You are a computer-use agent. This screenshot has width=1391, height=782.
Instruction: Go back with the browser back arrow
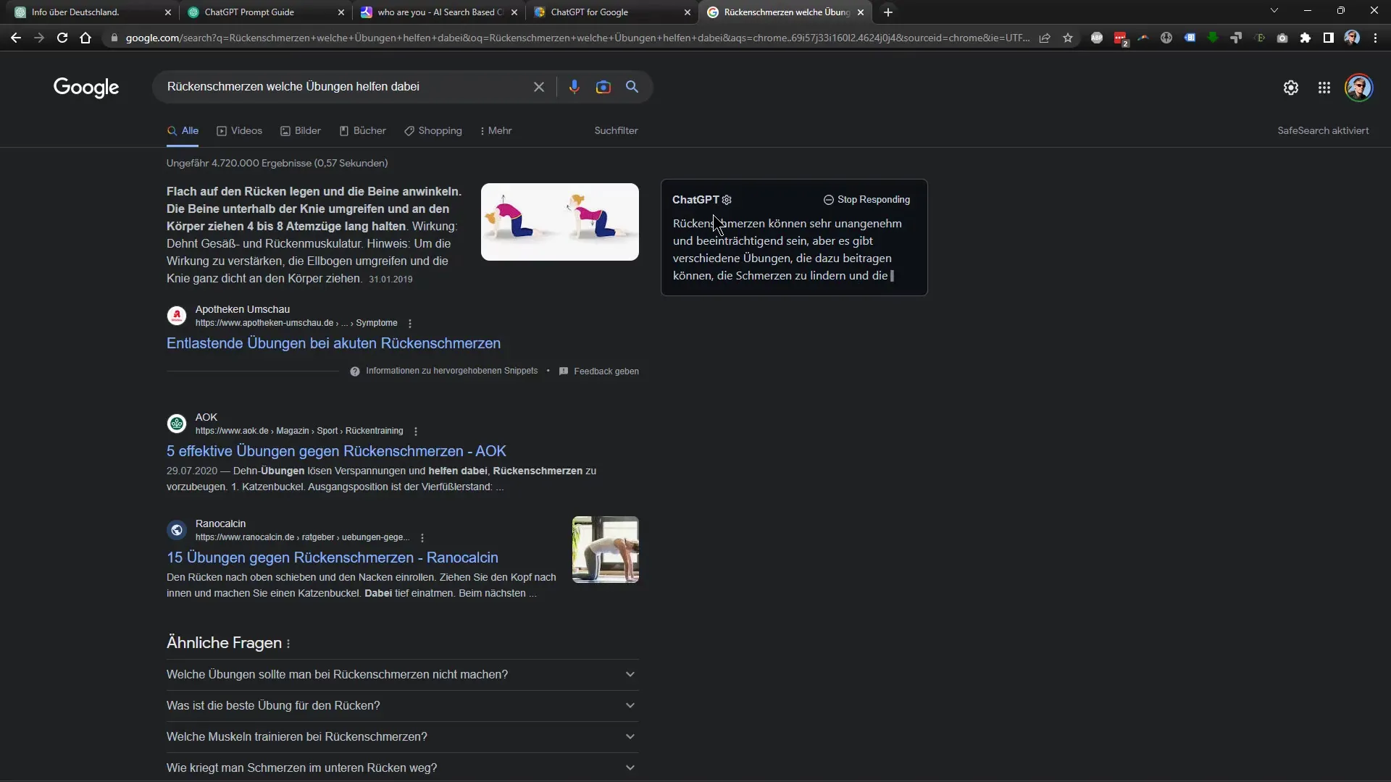point(16,38)
